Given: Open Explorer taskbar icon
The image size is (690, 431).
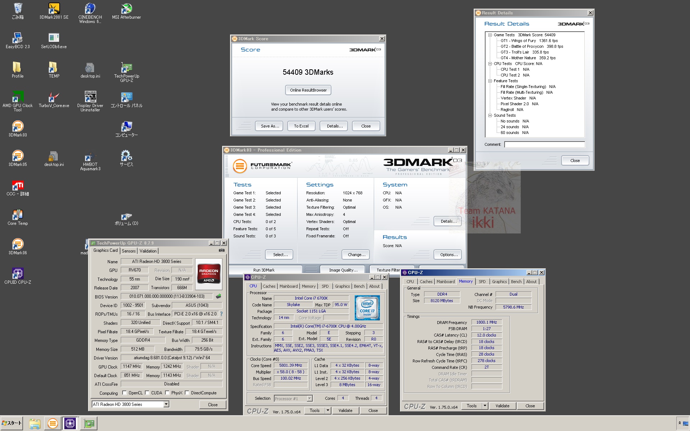Looking at the screenshot, I should (x=35, y=423).
